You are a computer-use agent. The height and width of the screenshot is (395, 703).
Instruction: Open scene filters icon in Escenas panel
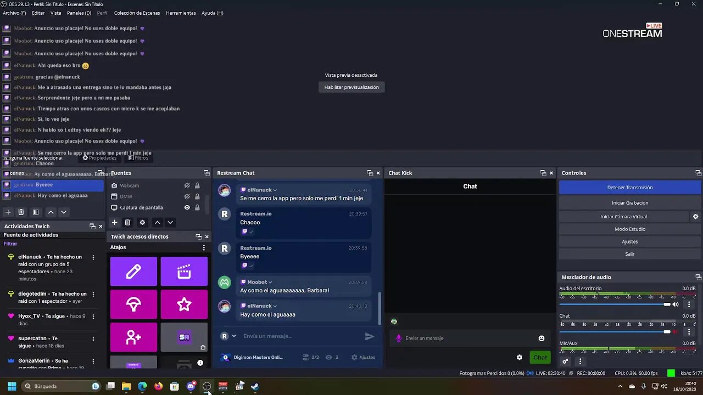point(36,212)
